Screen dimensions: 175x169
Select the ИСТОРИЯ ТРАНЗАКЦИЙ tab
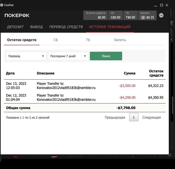coord(110,27)
